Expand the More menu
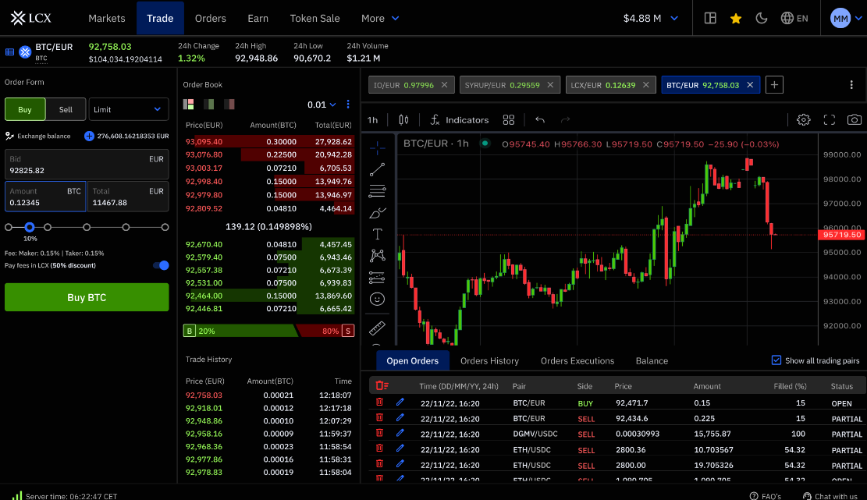 pos(380,18)
